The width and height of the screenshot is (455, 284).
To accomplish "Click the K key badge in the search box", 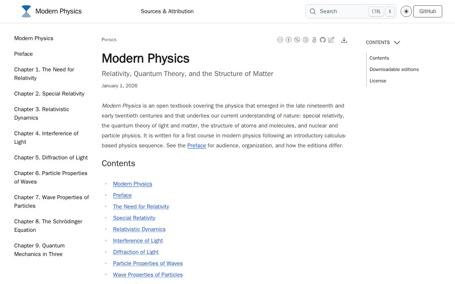I will point(390,11).
